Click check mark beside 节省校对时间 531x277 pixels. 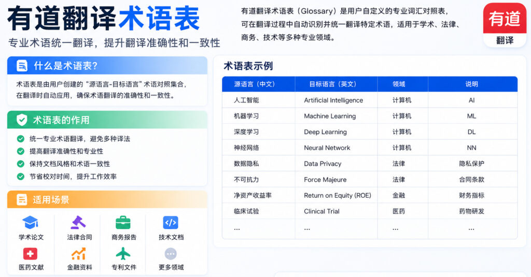pos(21,176)
